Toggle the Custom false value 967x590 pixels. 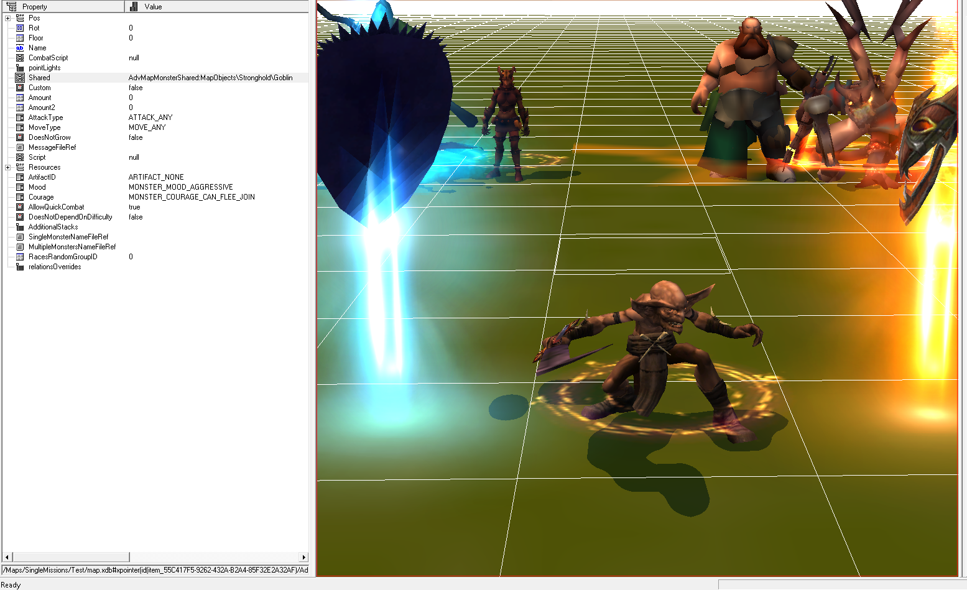136,88
